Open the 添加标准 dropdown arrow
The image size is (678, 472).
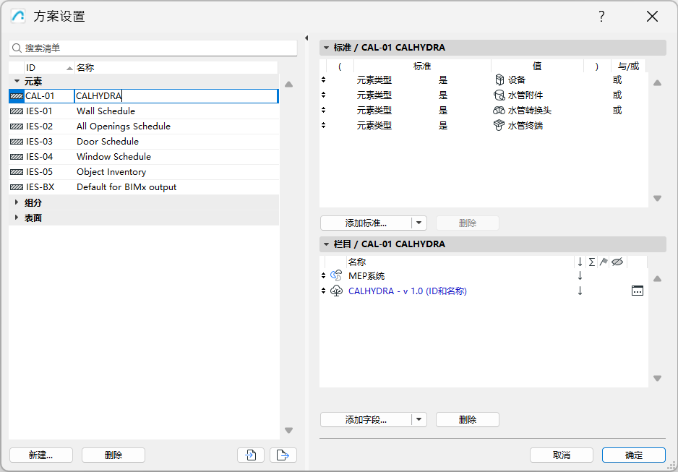coord(419,223)
